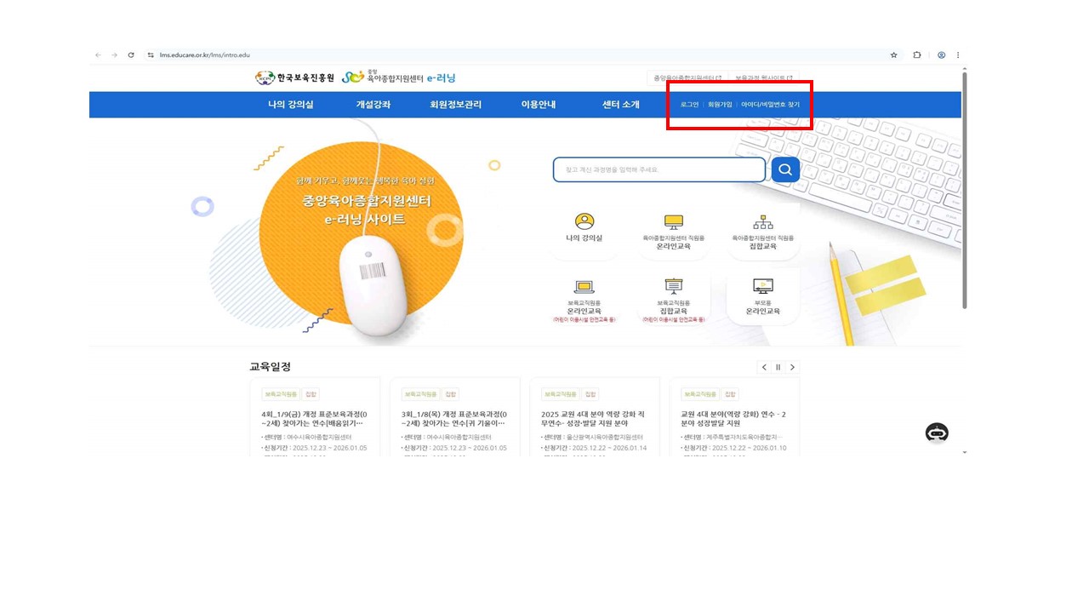This screenshot has width=1089, height=613.
Task: Click the 로그인 link
Action: tap(689, 105)
